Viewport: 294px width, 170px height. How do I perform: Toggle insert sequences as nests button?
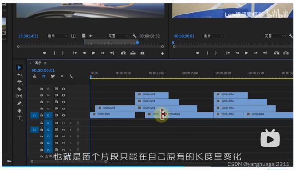pyautogui.click(x=34, y=76)
